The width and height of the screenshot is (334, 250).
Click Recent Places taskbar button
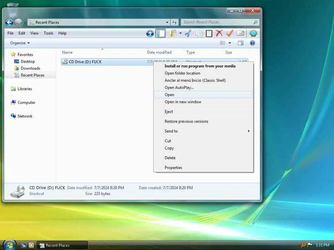pyautogui.click(x=62, y=245)
